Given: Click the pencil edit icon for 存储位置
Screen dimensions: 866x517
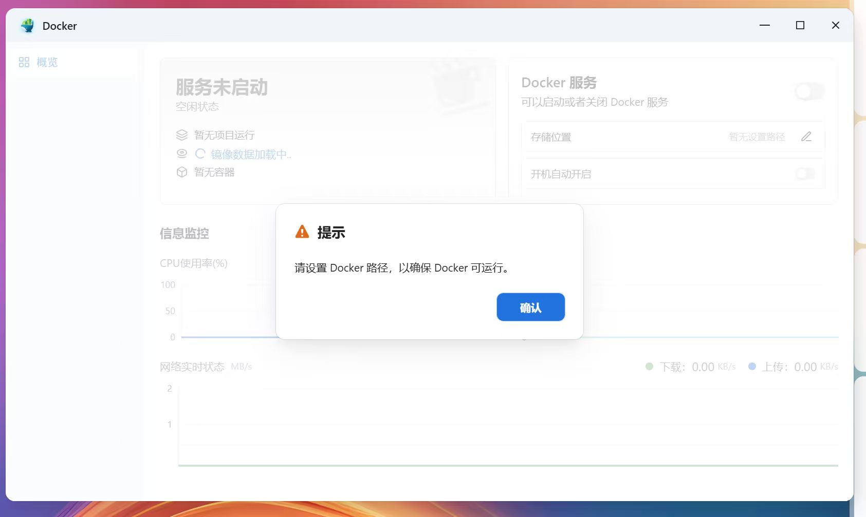Looking at the screenshot, I should pyautogui.click(x=806, y=137).
